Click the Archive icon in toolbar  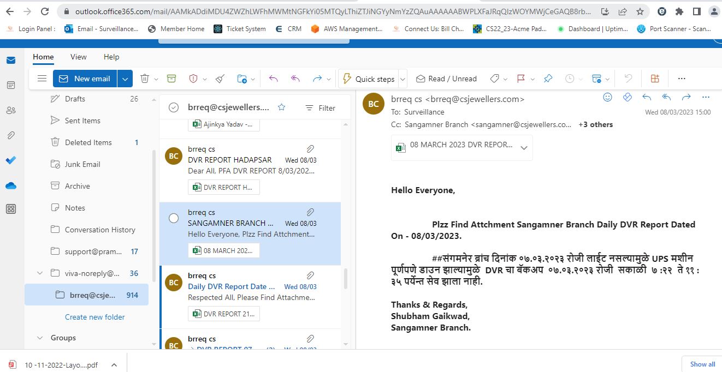coord(171,79)
